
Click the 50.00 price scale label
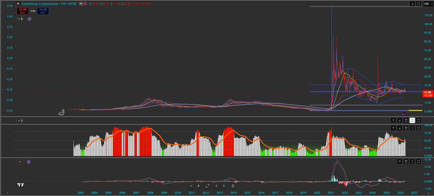(429, 68)
